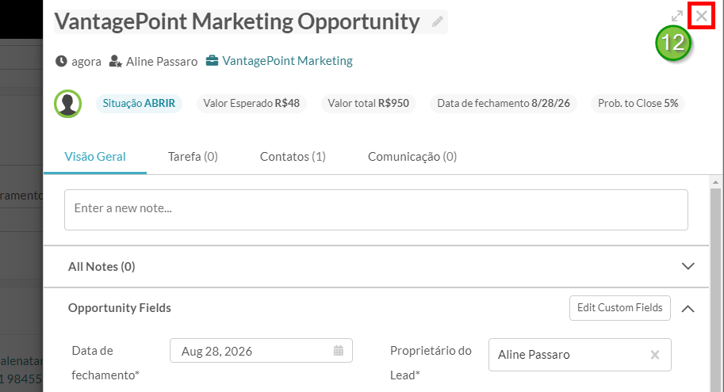Click the vertical scrollbar up arrow

tap(716, 182)
